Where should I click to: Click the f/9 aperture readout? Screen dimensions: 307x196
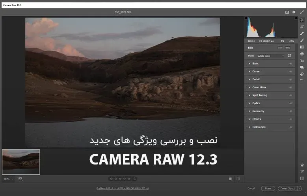pyautogui.click(x=282, y=41)
